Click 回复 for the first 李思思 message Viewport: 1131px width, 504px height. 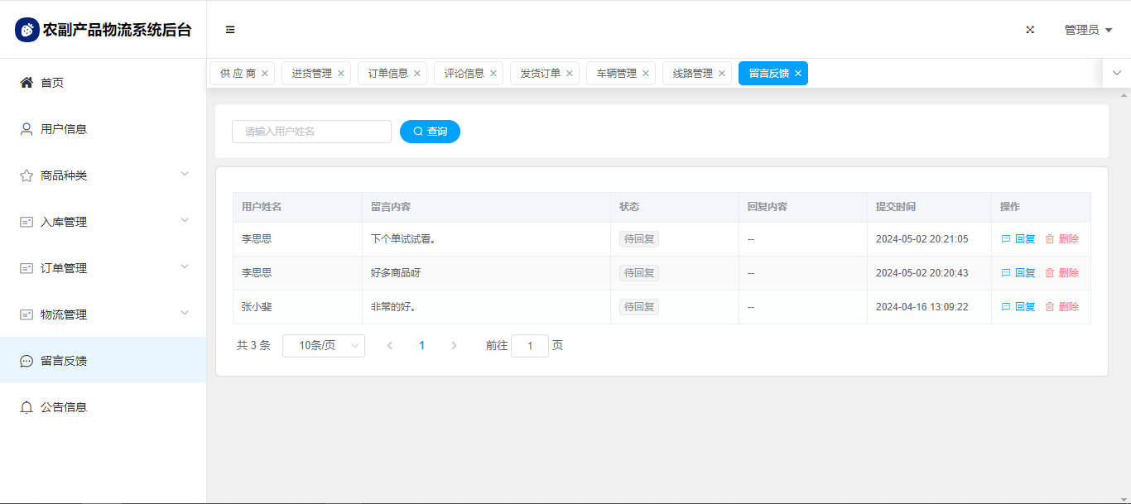point(1018,239)
